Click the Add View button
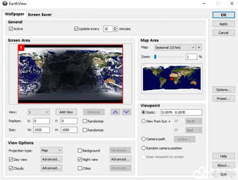This screenshot has height=180, width=238. coord(66,112)
